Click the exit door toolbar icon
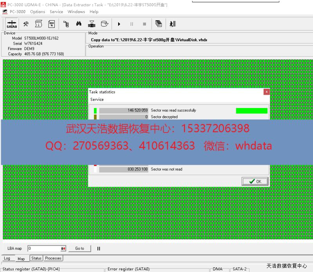Image resolution: width=313 pixels, height=272 pixels. click(x=173, y=24)
